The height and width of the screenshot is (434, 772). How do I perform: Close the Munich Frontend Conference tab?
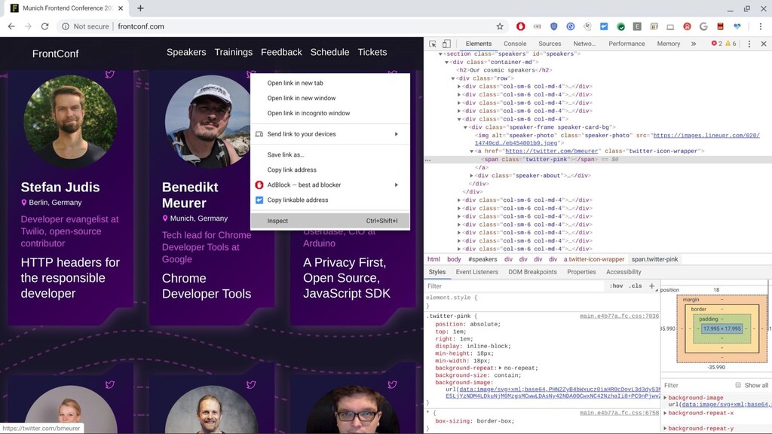point(121,8)
